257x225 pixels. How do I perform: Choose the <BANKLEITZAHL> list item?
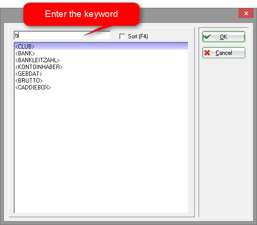[37, 60]
